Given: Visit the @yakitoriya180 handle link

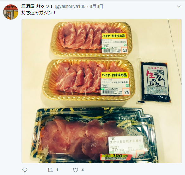Looking at the screenshot, I should click(x=70, y=7).
